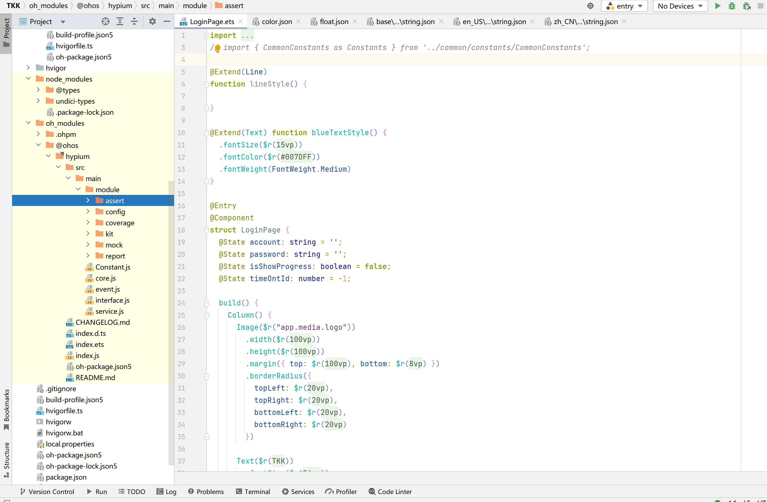
Task: Click the Attach Debugger icon
Action: point(747,6)
